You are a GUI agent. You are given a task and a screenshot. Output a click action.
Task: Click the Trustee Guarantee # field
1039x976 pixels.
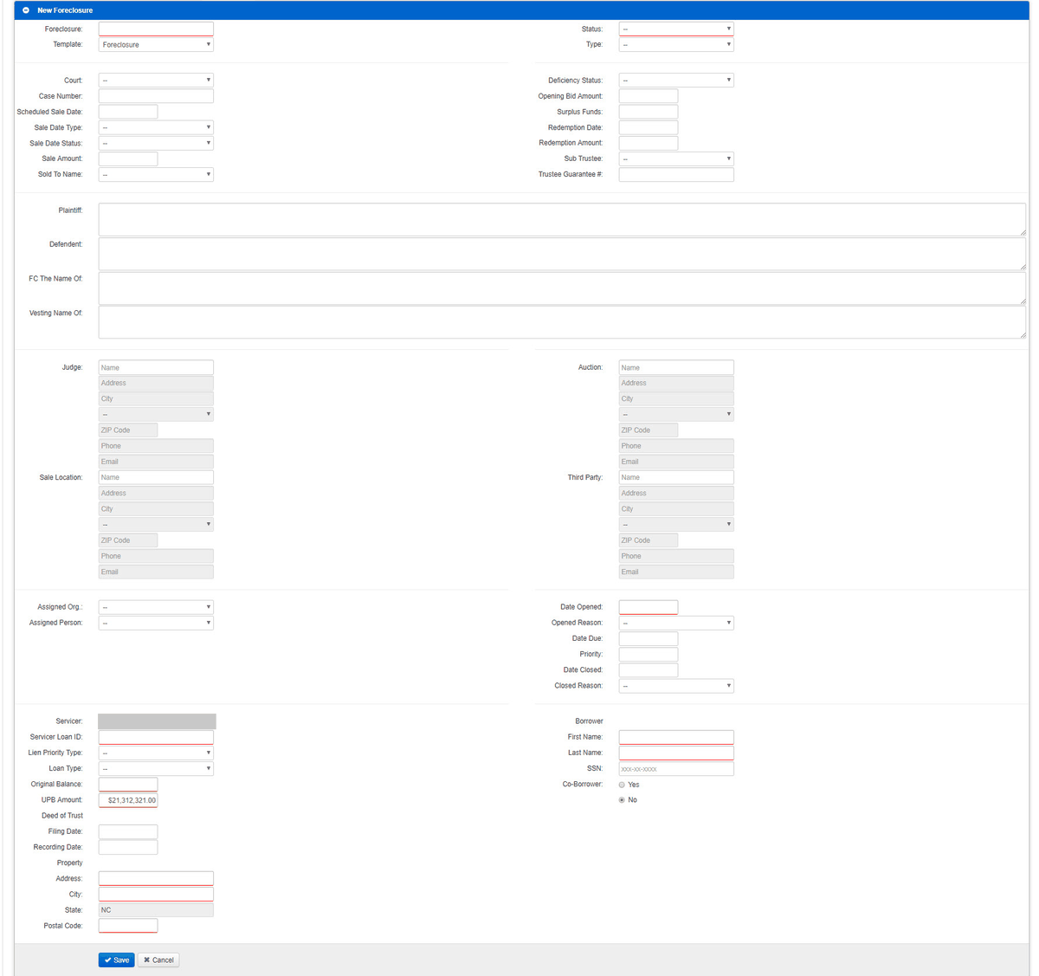click(676, 174)
